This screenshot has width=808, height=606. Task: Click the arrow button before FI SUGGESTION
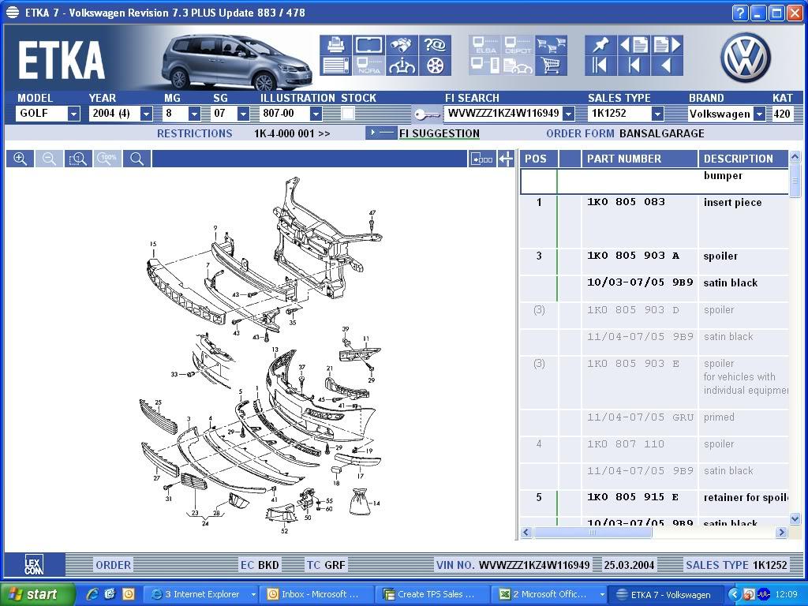(381, 133)
